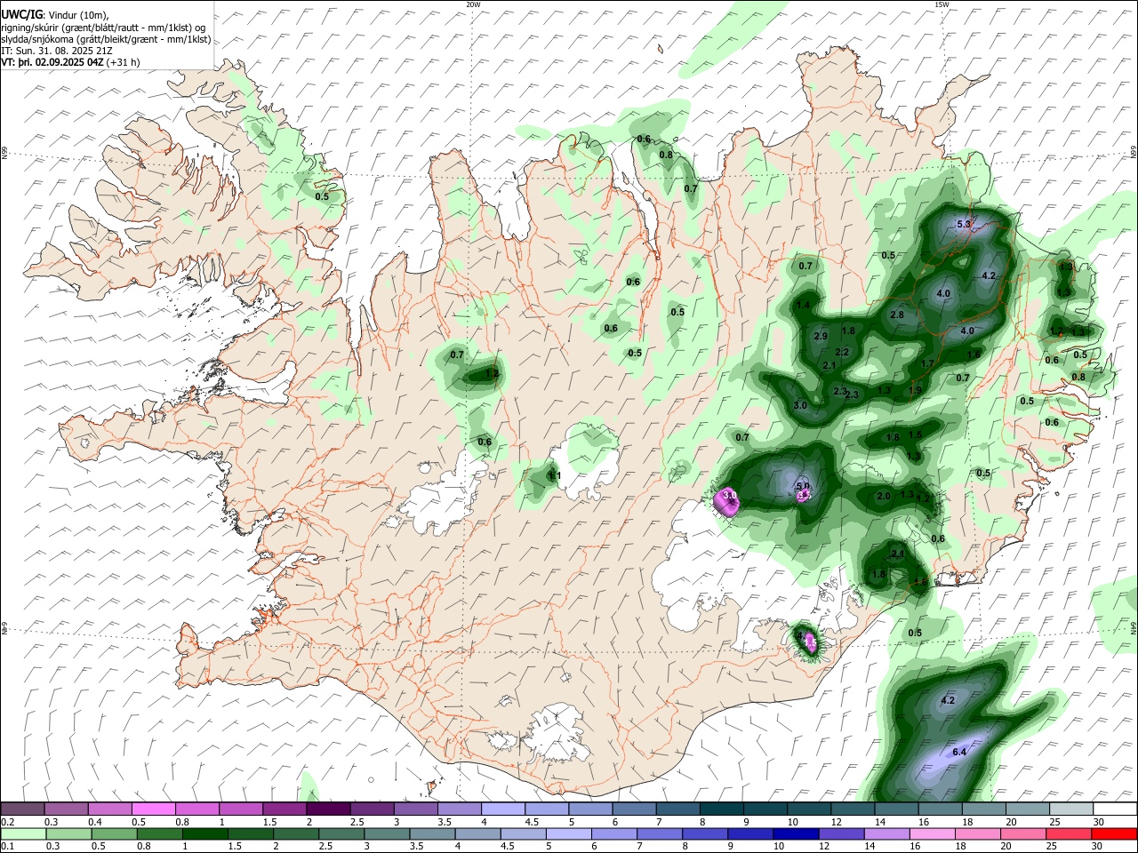This screenshot has height=853, width=1138.
Task: Click the '1.1' value near the central glacier
Action: (x=555, y=477)
